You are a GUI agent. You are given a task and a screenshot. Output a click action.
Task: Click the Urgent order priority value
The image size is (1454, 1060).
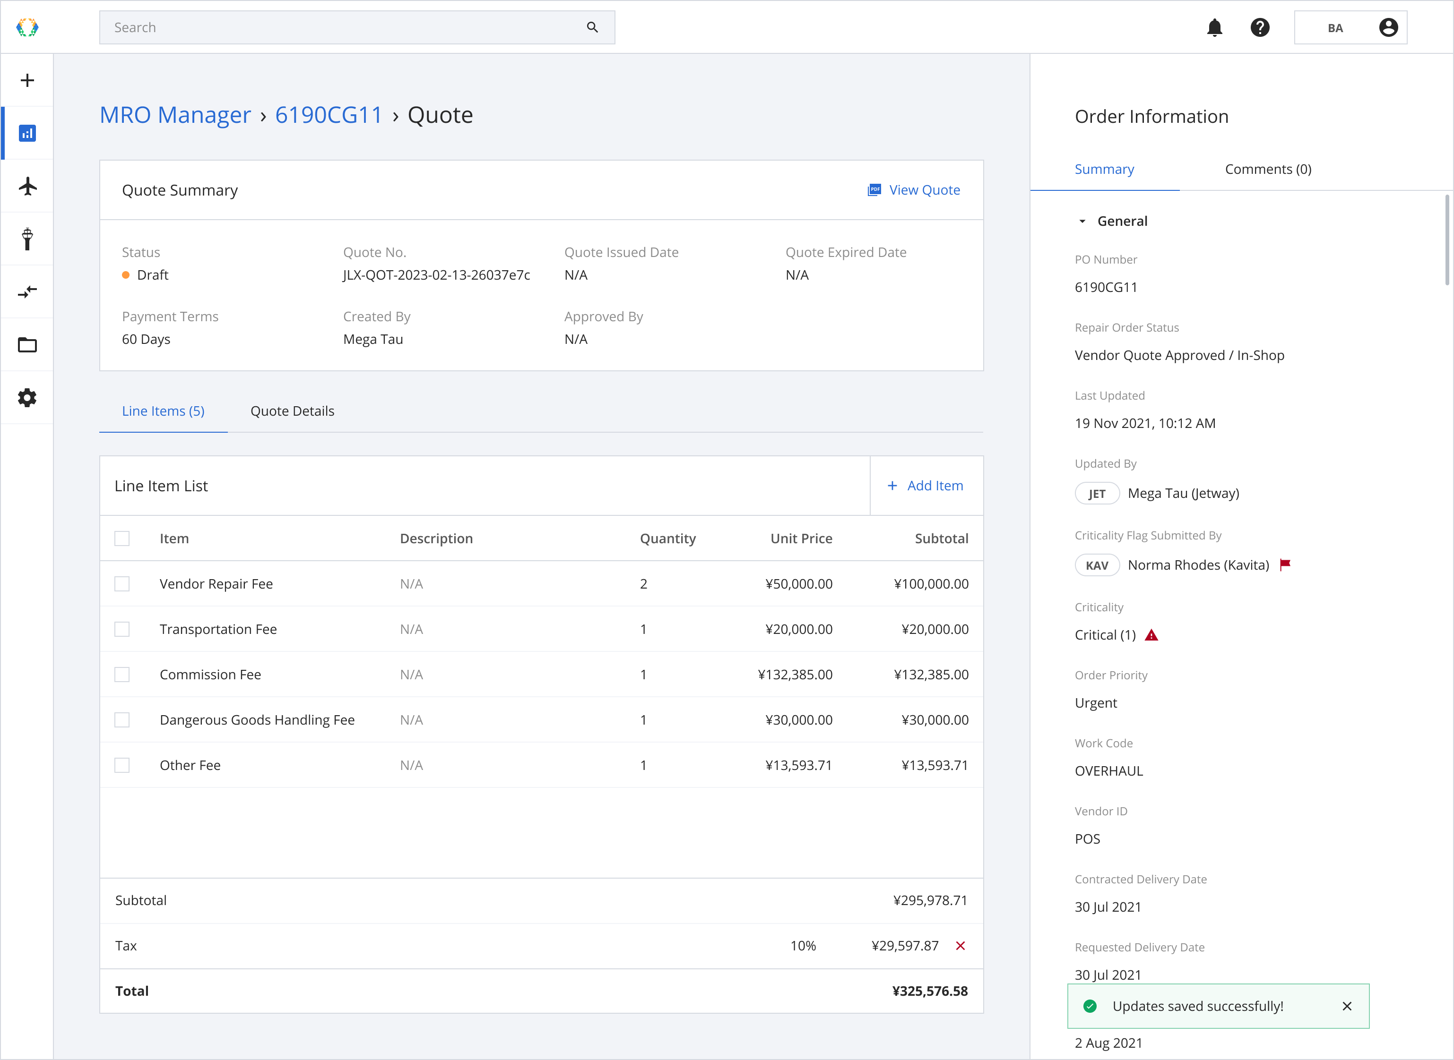(x=1096, y=703)
